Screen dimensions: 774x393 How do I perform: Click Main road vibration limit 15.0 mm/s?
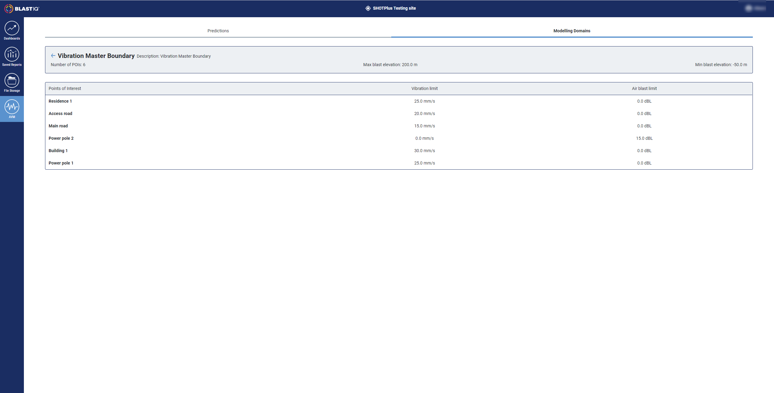[424, 126]
